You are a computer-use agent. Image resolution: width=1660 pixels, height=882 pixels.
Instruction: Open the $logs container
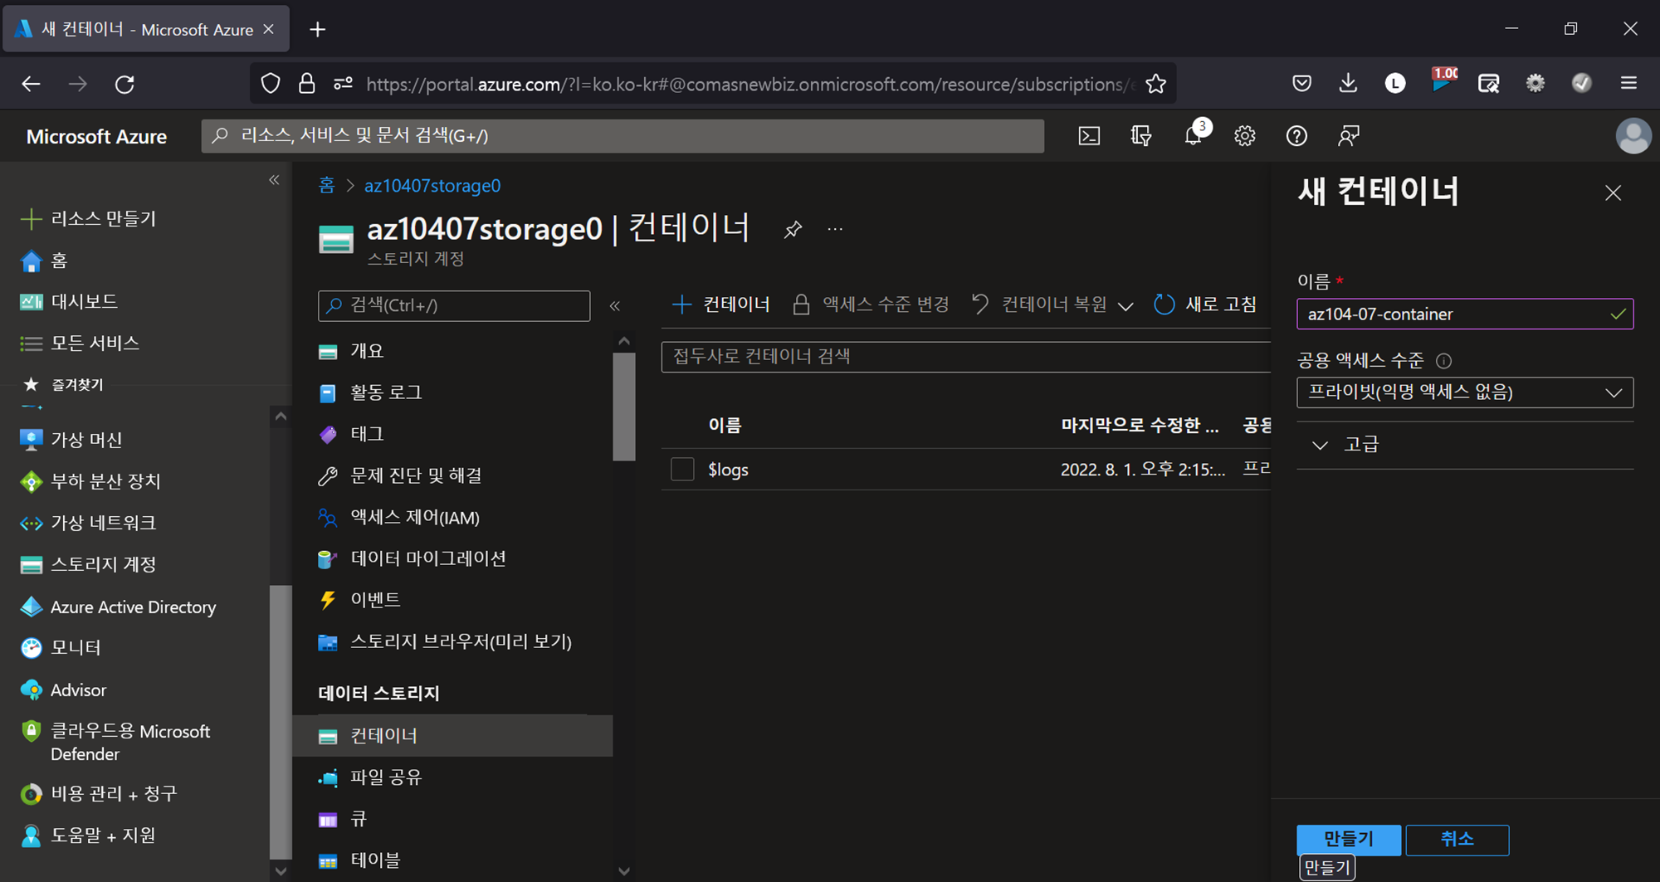pyautogui.click(x=728, y=470)
